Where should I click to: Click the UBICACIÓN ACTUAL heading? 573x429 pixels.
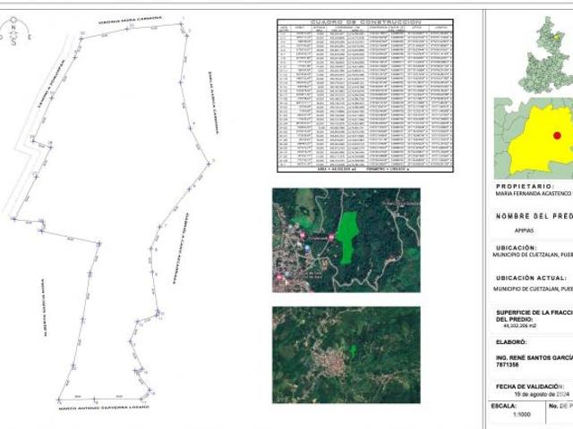[531, 278]
